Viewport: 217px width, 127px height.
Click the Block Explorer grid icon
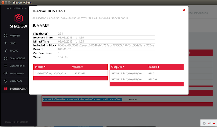(x=5, y=89)
